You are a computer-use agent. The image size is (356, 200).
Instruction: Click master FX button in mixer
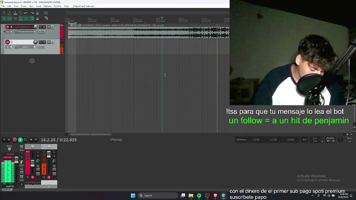click(22, 169)
